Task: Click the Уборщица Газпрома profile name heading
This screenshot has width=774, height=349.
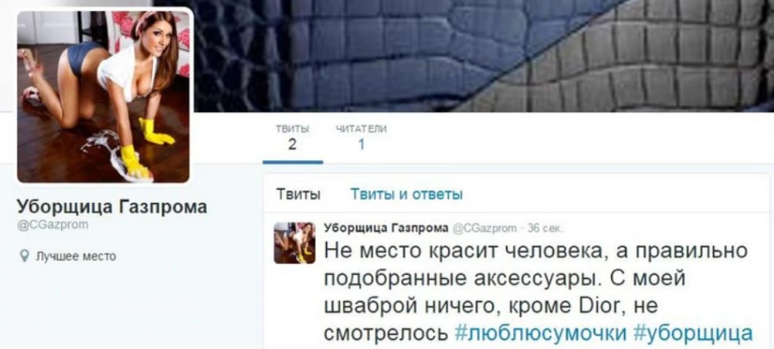Action: [x=112, y=207]
